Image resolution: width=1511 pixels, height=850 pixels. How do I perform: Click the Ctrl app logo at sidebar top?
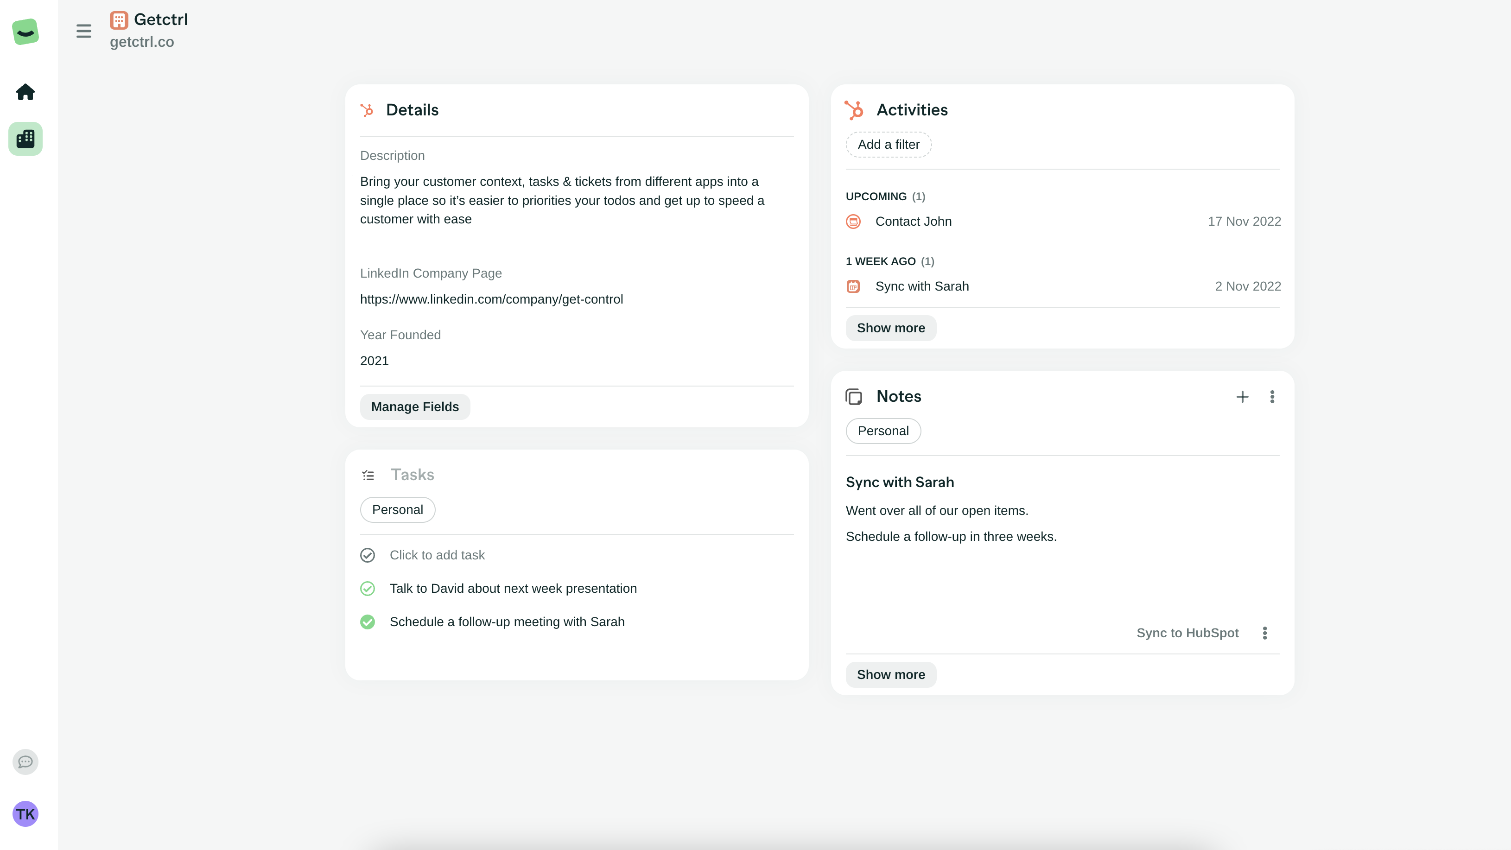coord(25,32)
